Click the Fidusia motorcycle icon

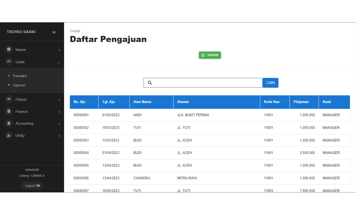pos(9,99)
